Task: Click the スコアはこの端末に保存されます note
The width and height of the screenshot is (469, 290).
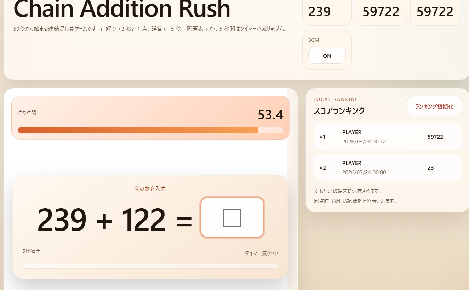Action: pyautogui.click(x=347, y=191)
